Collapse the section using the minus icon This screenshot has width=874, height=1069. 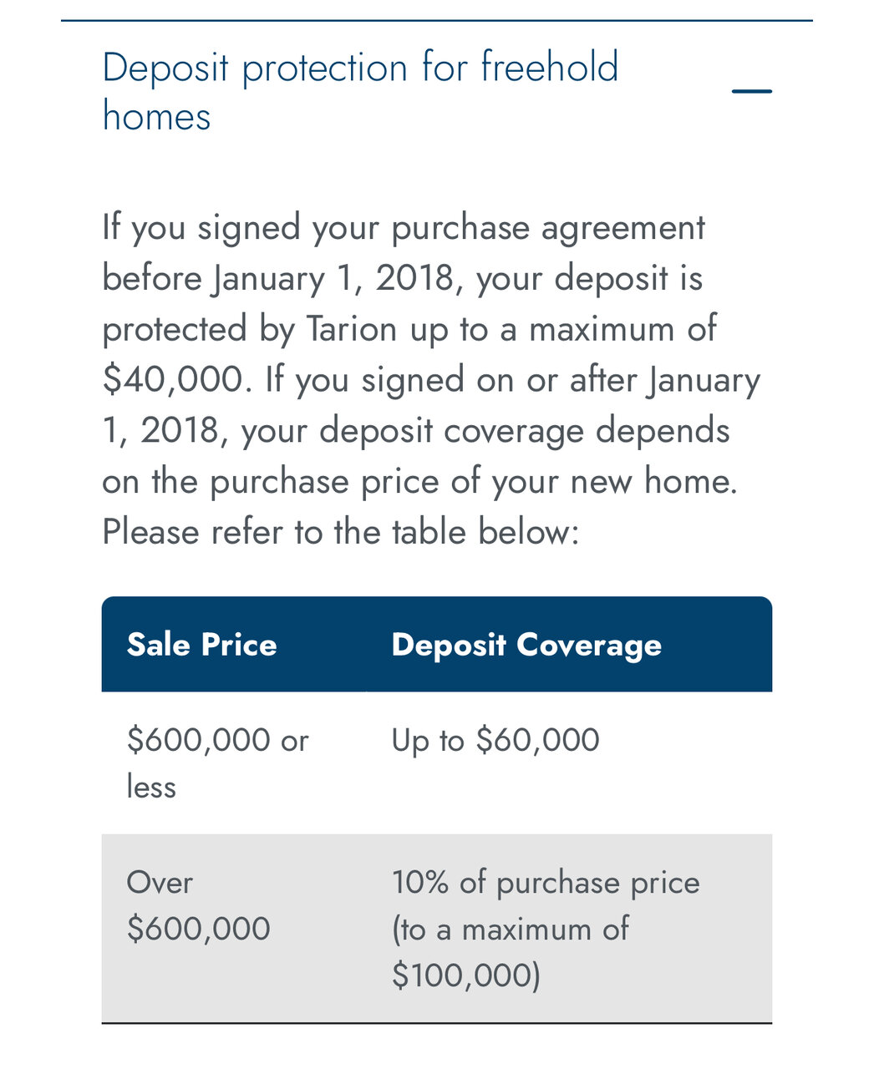click(751, 91)
